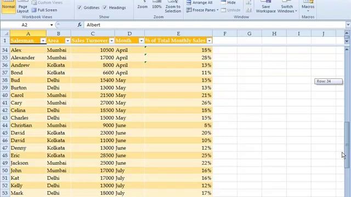Image resolution: width=351 pixels, height=197 pixels.
Task: Click Save Workspace
Action: pyautogui.click(x=265, y=7)
